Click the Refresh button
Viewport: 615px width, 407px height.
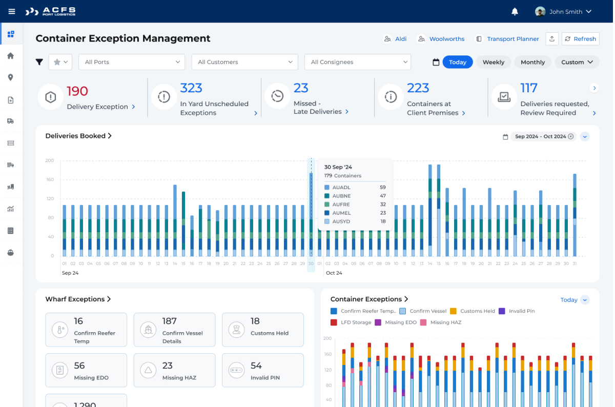click(580, 39)
